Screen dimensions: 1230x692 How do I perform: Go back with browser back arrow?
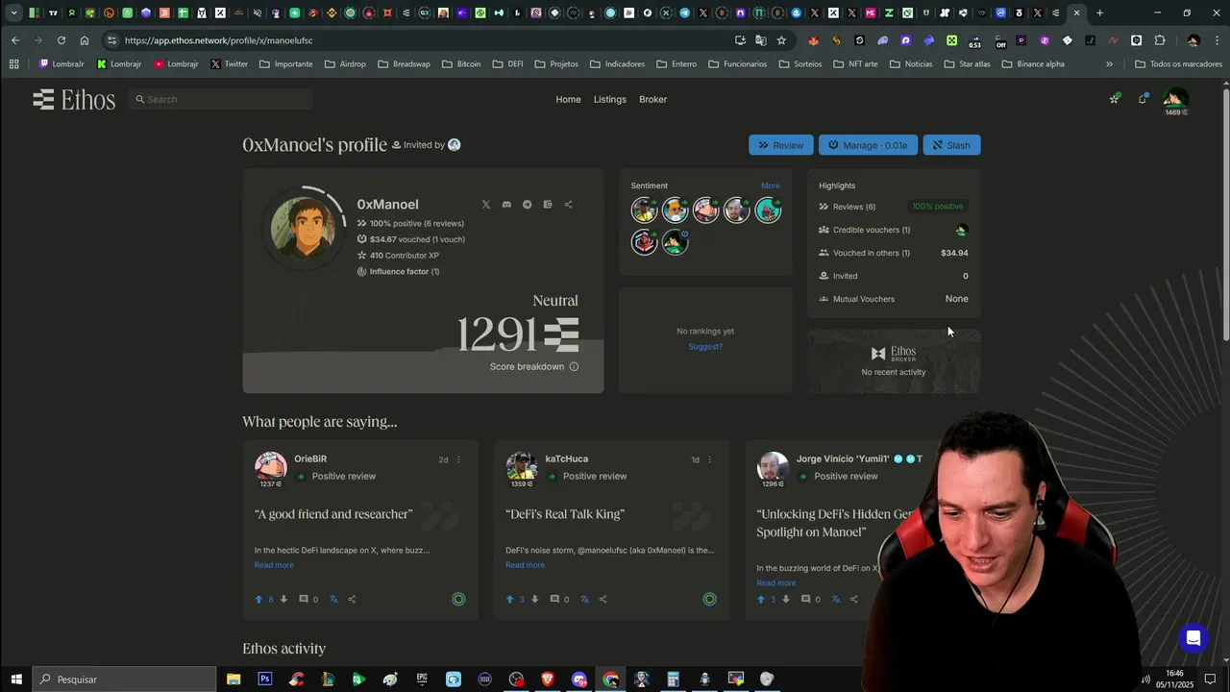click(x=14, y=40)
